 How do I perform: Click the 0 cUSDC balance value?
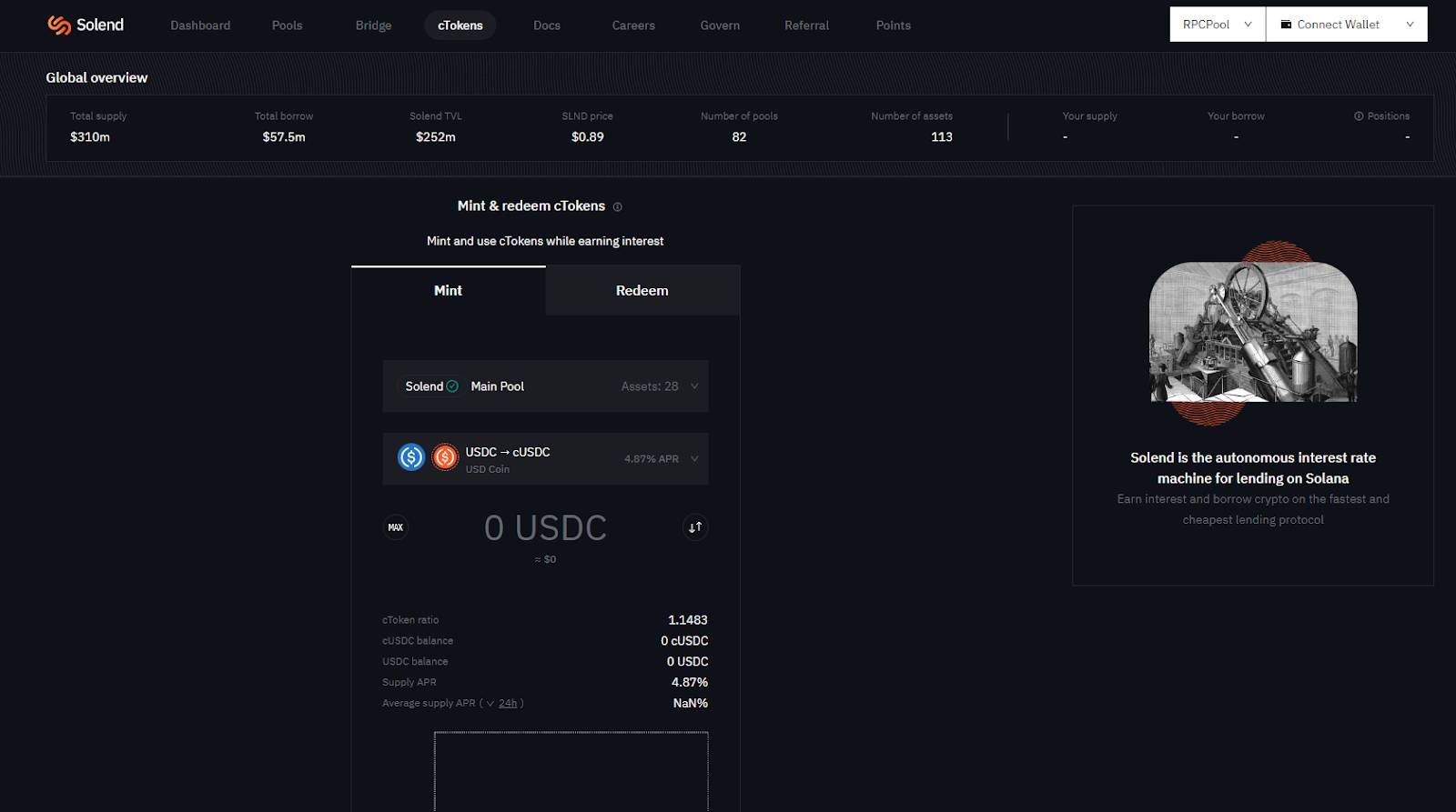click(x=684, y=641)
